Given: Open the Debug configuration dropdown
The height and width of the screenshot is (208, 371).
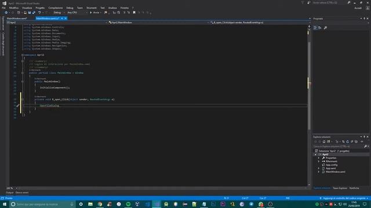Looking at the screenshot, I should point(59,13).
